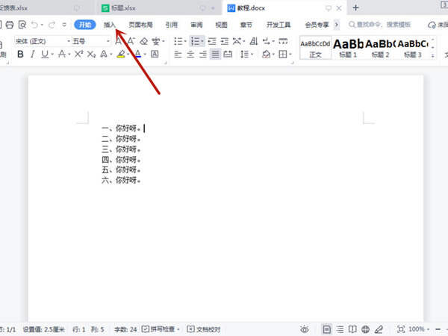This screenshot has height=336, width=448.
Task: Switch to the 页面布局 tab
Action: (x=140, y=25)
